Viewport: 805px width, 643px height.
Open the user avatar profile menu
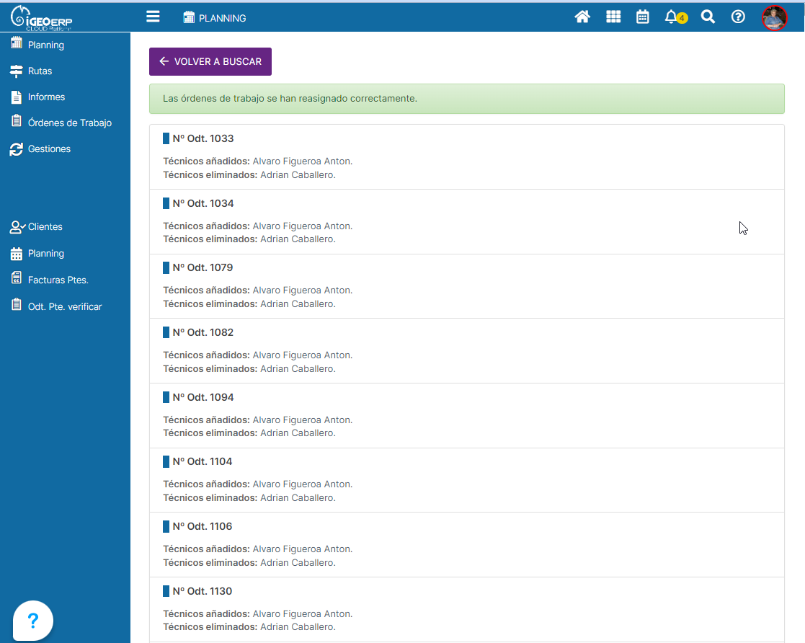[774, 18]
